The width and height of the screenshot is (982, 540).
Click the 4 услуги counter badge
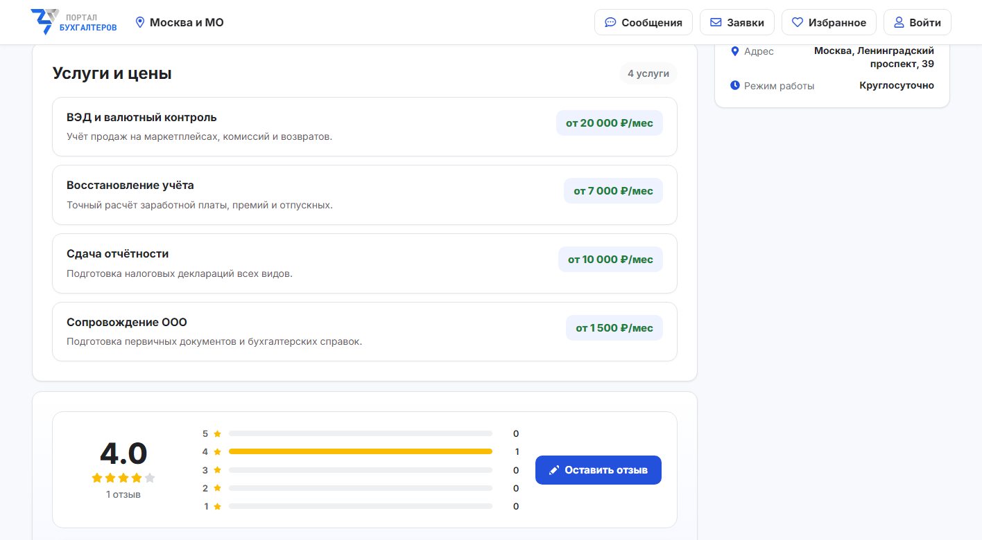[648, 73]
